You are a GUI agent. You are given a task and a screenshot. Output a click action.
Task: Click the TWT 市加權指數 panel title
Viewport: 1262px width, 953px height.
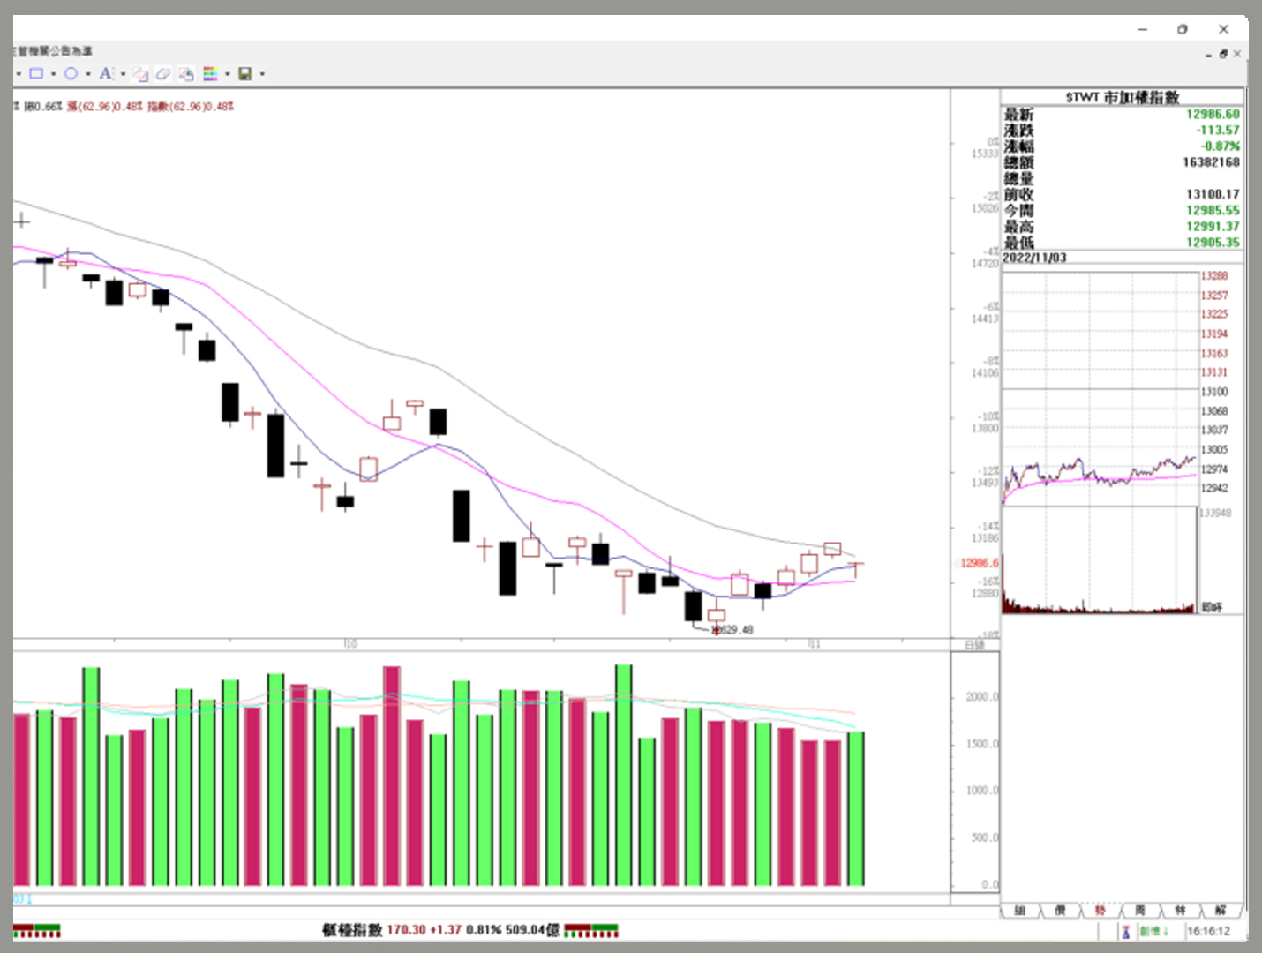pyautogui.click(x=1123, y=98)
